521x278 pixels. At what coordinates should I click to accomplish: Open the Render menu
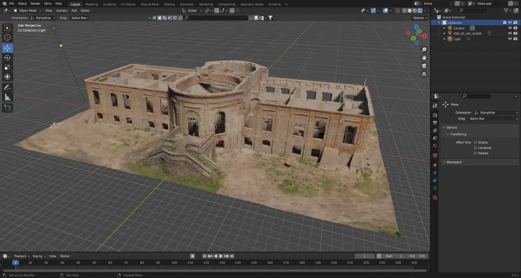(35, 3)
